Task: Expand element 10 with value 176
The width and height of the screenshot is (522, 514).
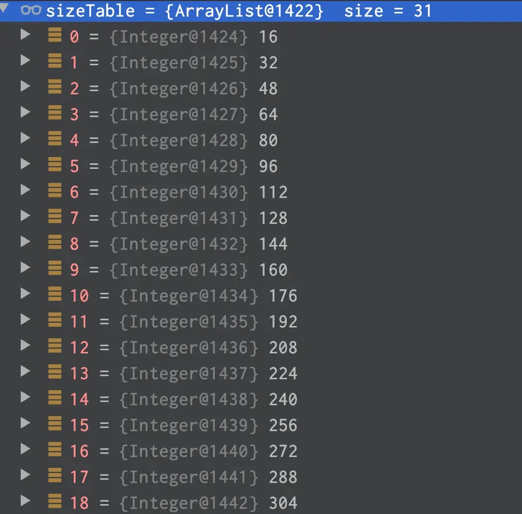Action: (x=25, y=293)
